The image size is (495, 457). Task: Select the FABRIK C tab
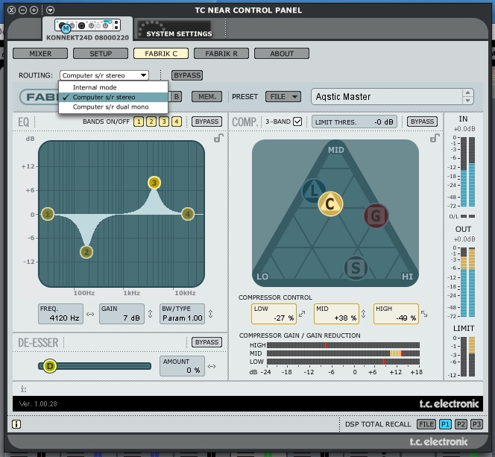pyautogui.click(x=161, y=54)
